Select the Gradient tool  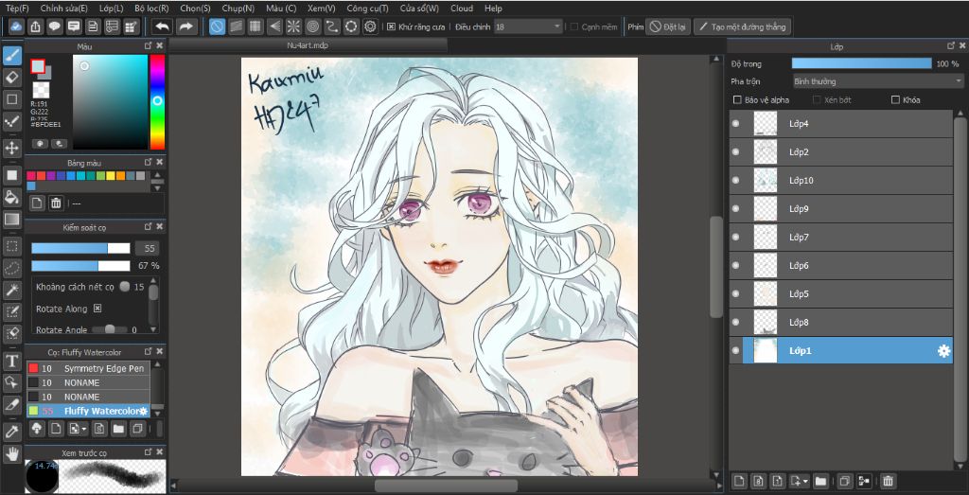11,220
